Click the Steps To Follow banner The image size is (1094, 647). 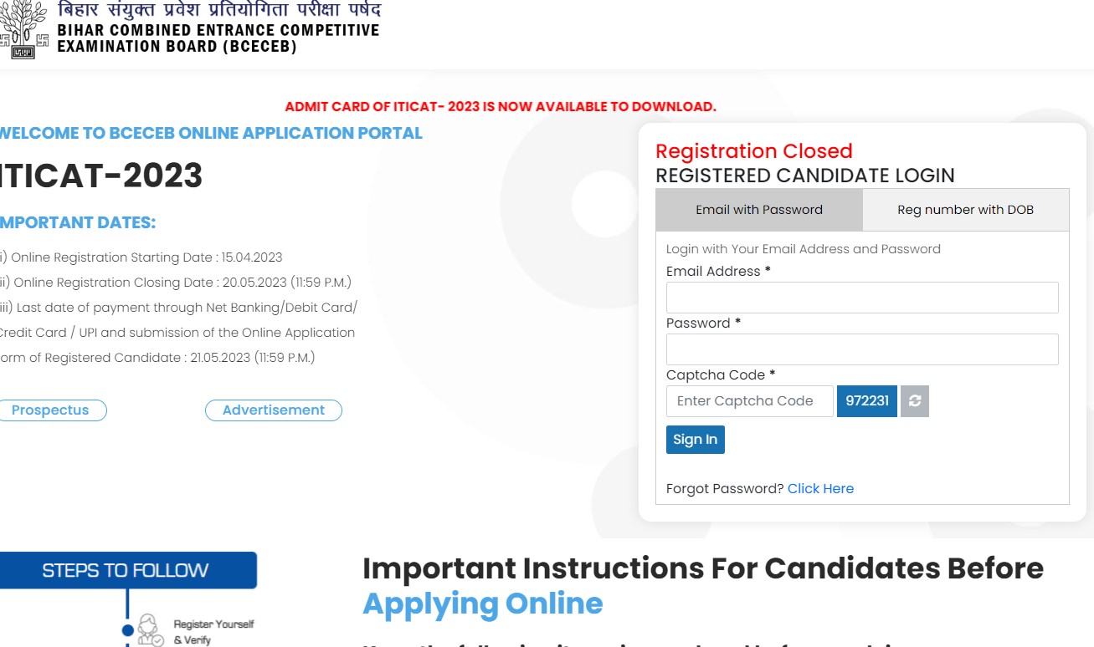(126, 571)
